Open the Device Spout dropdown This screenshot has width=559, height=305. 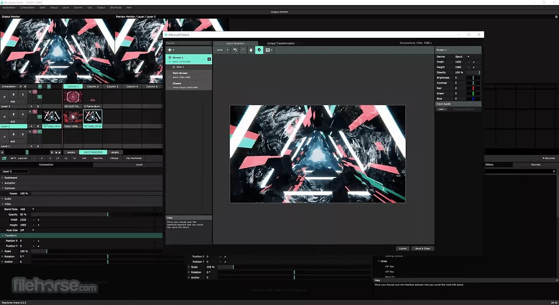(462, 57)
